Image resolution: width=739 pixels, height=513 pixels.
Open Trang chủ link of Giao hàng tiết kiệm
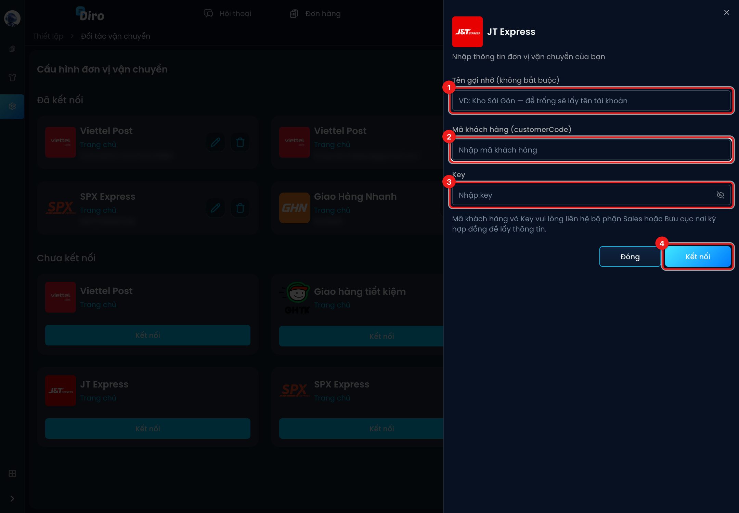pos(332,305)
